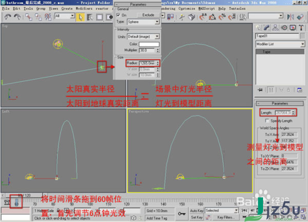Expand the Units Default (image) dropdown

point(143,36)
